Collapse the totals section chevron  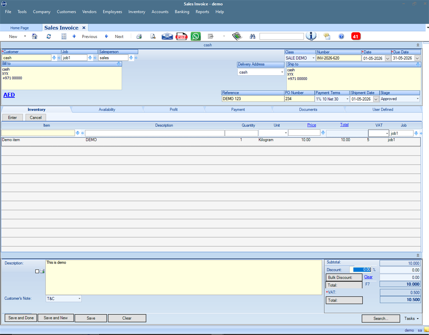(418, 255)
